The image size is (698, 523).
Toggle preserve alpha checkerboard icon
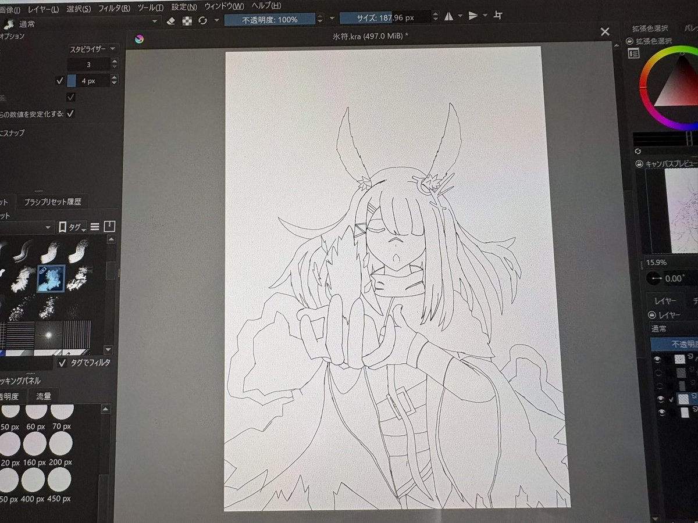[187, 20]
